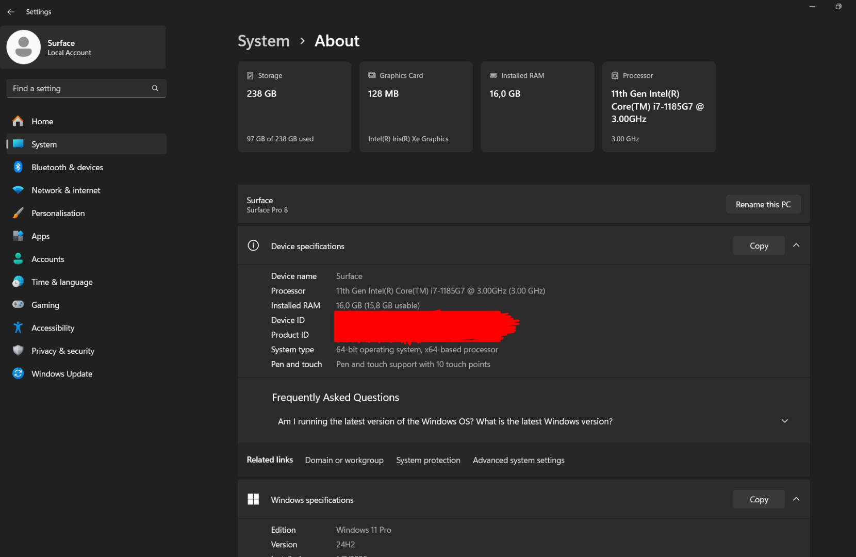Viewport: 856px width, 557px height.
Task: Restore down the Settings window
Action: (838, 7)
